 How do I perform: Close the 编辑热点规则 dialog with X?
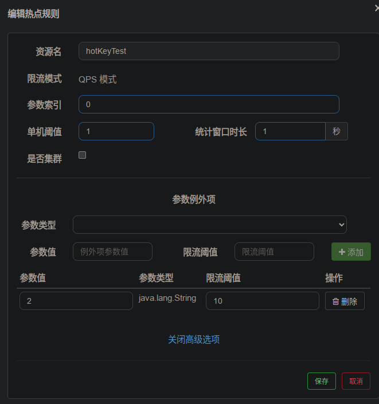click(376, 8)
